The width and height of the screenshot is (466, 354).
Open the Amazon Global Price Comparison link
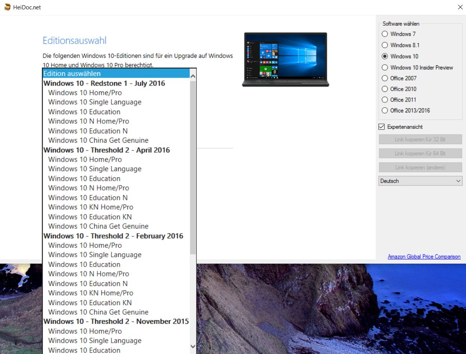(x=424, y=257)
